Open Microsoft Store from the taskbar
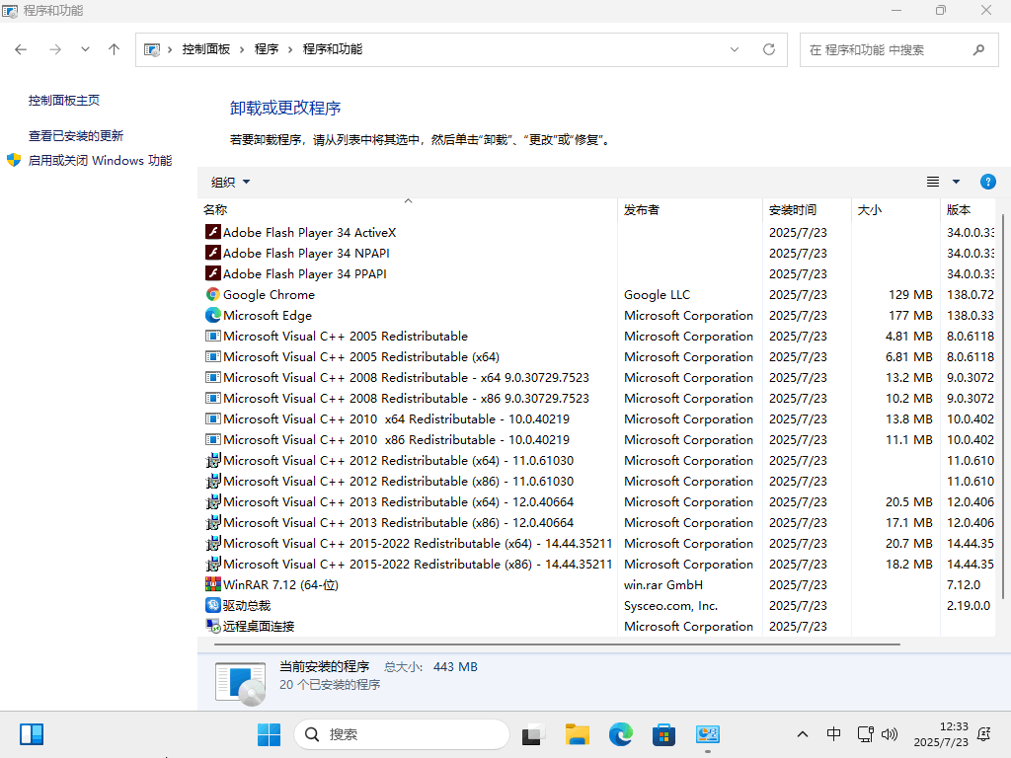This screenshot has width=1011, height=758. coord(663,734)
